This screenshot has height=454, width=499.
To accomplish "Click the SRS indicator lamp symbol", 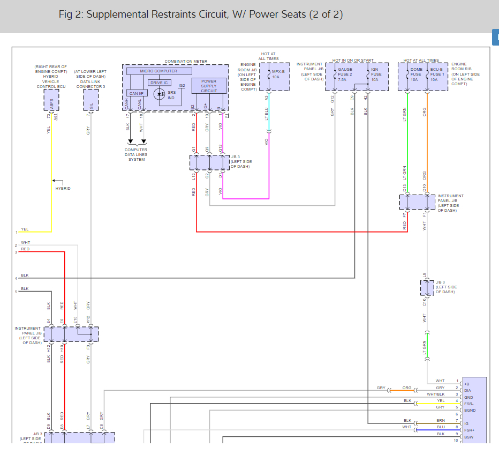I will (x=160, y=94).
